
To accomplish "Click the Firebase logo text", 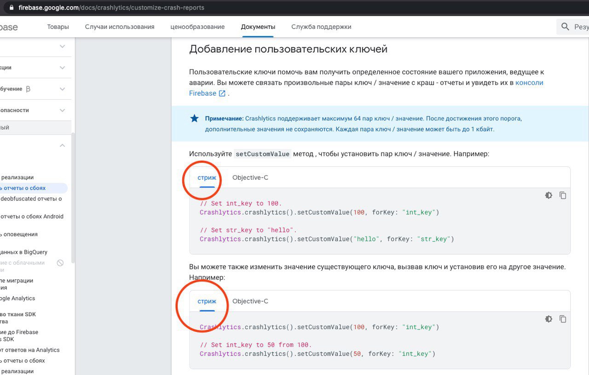I will tap(9, 27).
